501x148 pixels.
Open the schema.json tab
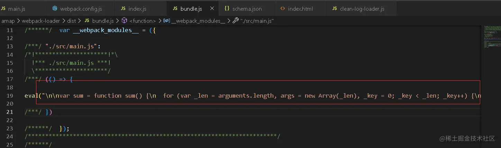(x=246, y=8)
